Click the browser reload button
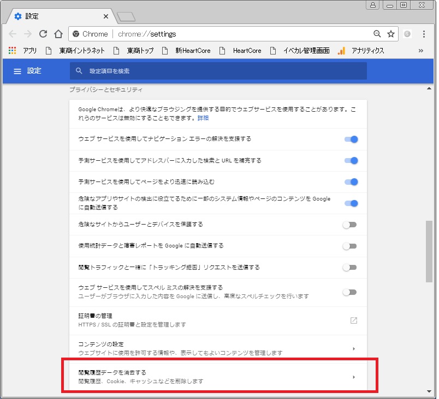The width and height of the screenshot is (439, 399). (x=43, y=34)
